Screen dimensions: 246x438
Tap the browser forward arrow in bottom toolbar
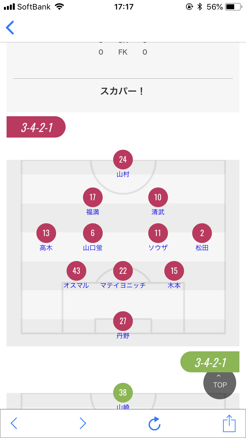click(83, 424)
